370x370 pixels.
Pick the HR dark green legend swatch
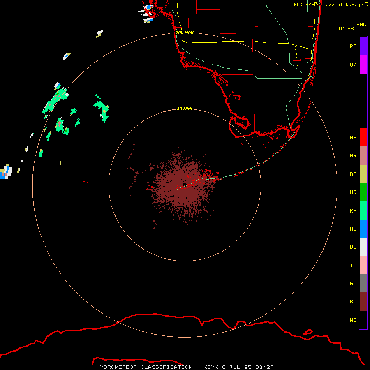(363, 192)
